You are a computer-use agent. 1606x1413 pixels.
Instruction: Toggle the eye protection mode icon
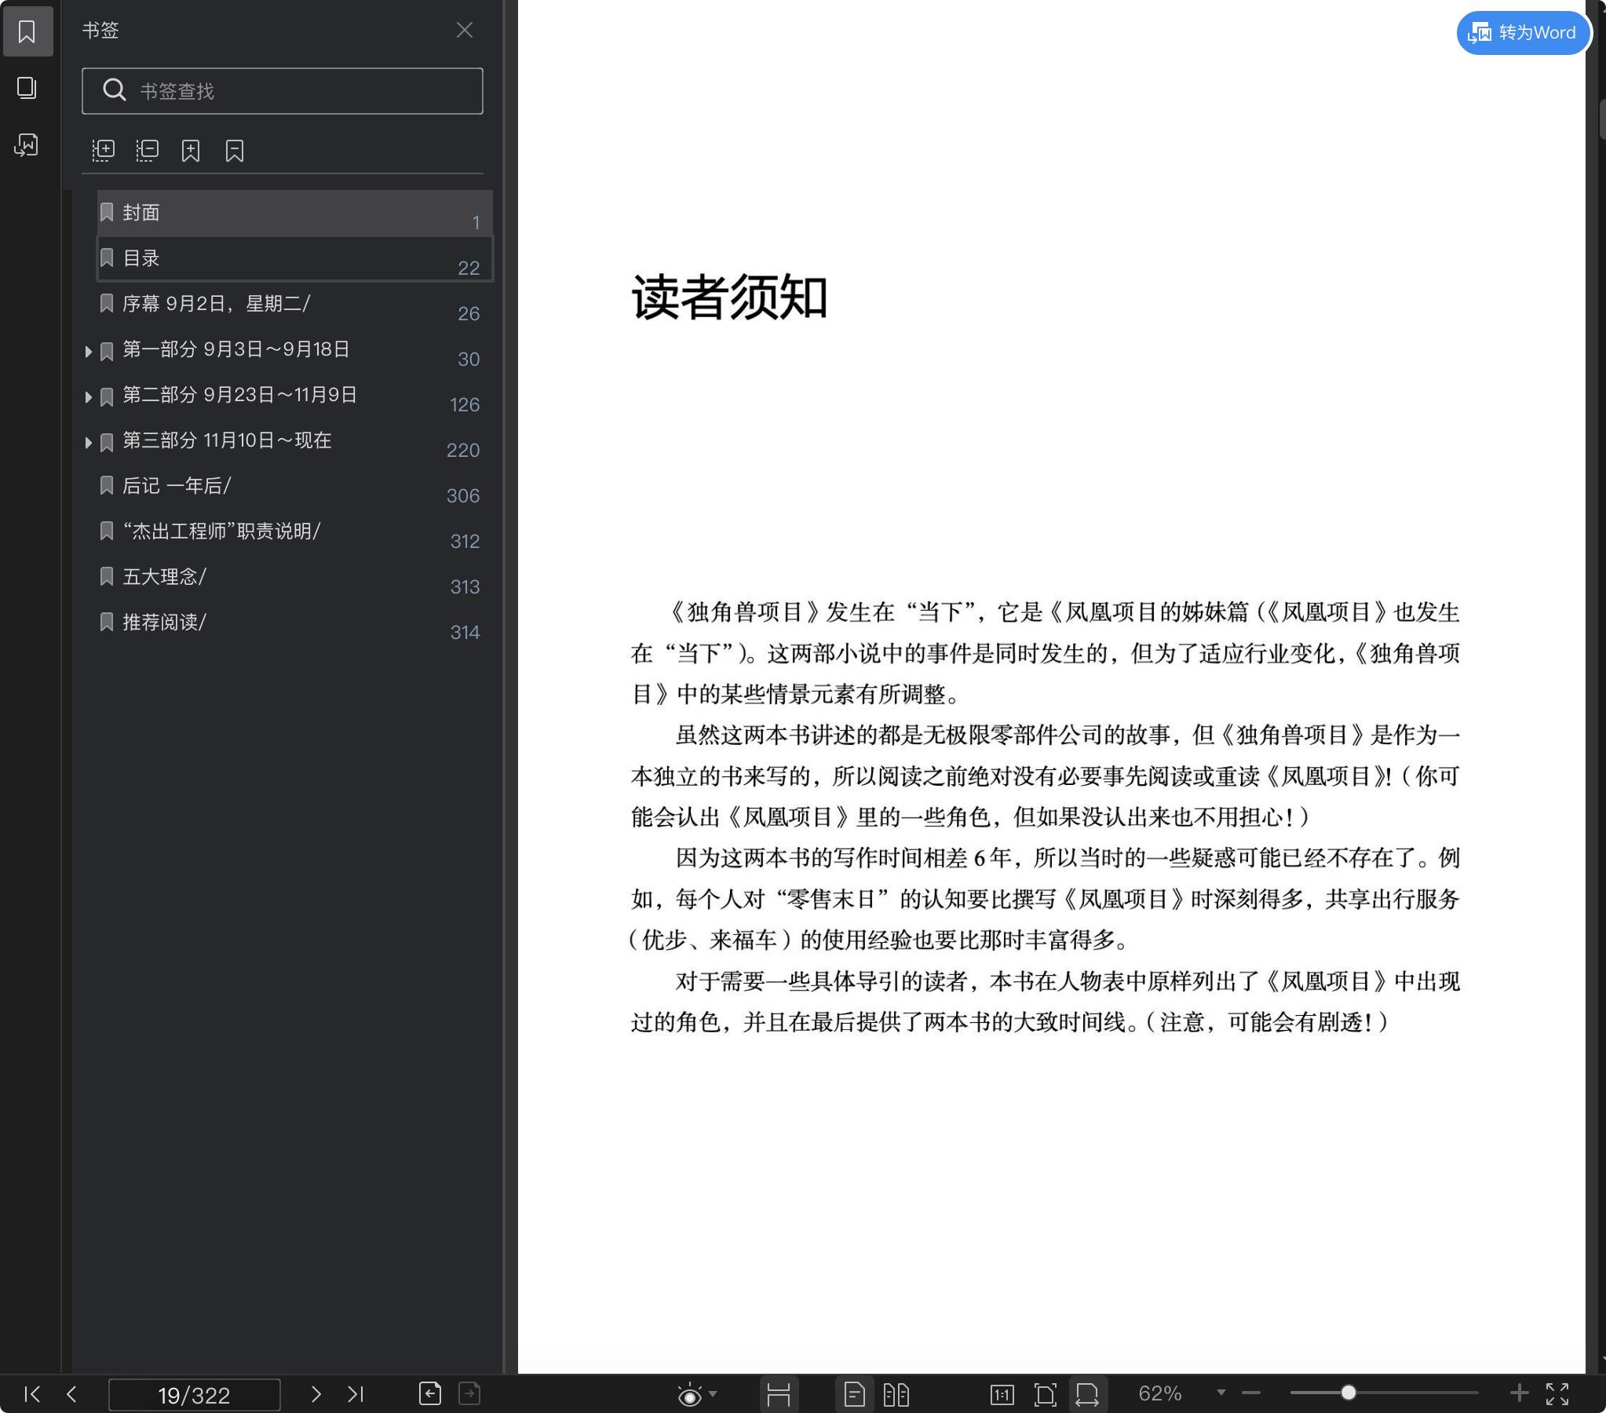tap(689, 1394)
